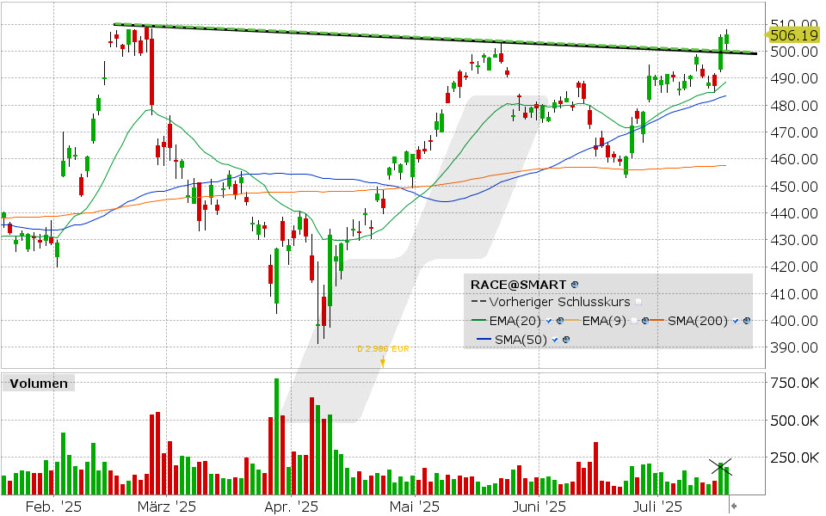Click the SMA(50) legend label
826x516 pixels.
coord(521,340)
